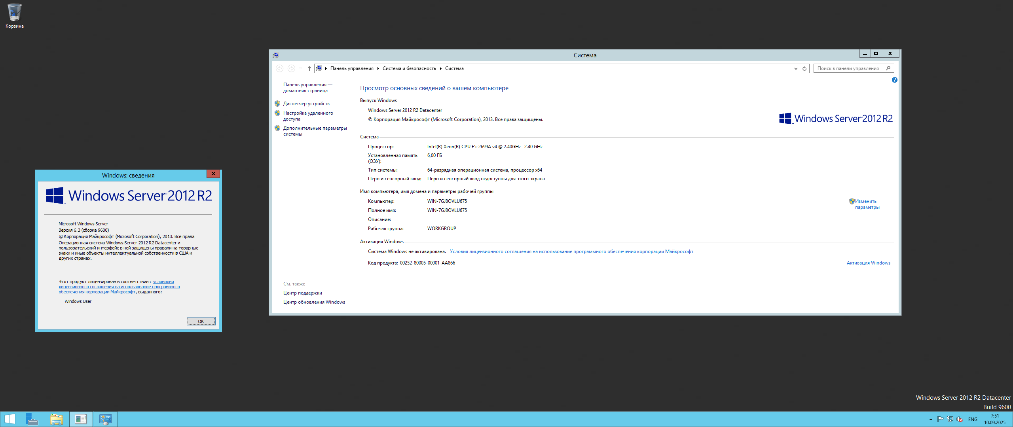Expand chevron after Система и безопасность
Viewport: 1013px width, 427px height.
click(x=440, y=68)
